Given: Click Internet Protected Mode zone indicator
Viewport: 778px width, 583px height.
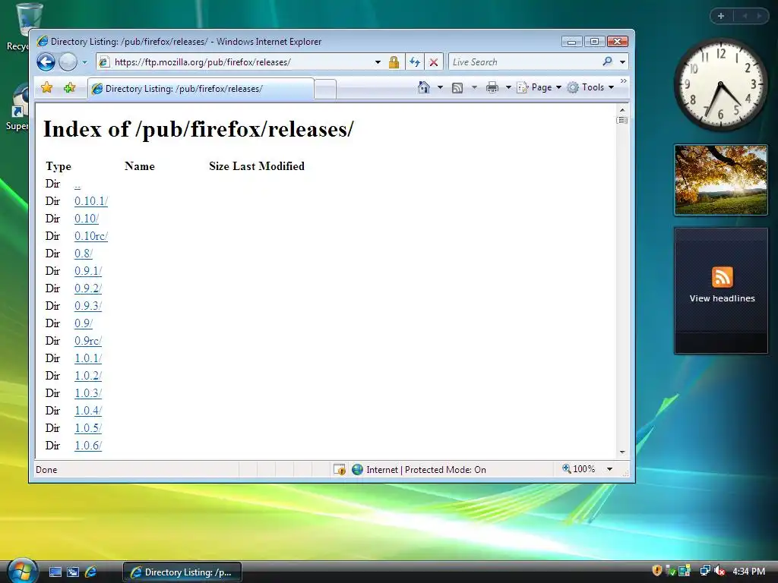Looking at the screenshot, I should click(x=419, y=469).
